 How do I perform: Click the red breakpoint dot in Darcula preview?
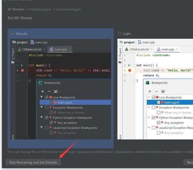coord(22,70)
